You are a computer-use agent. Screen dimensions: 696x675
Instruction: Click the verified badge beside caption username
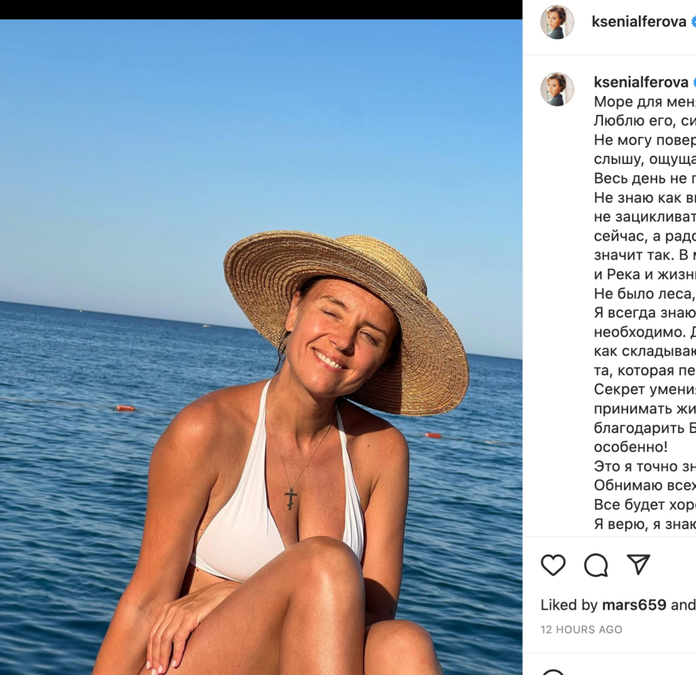[x=693, y=82]
